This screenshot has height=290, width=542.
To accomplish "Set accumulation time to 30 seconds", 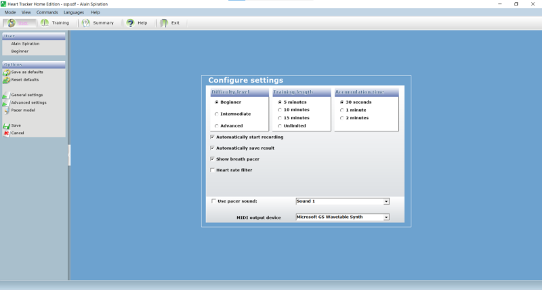I will tap(342, 102).
